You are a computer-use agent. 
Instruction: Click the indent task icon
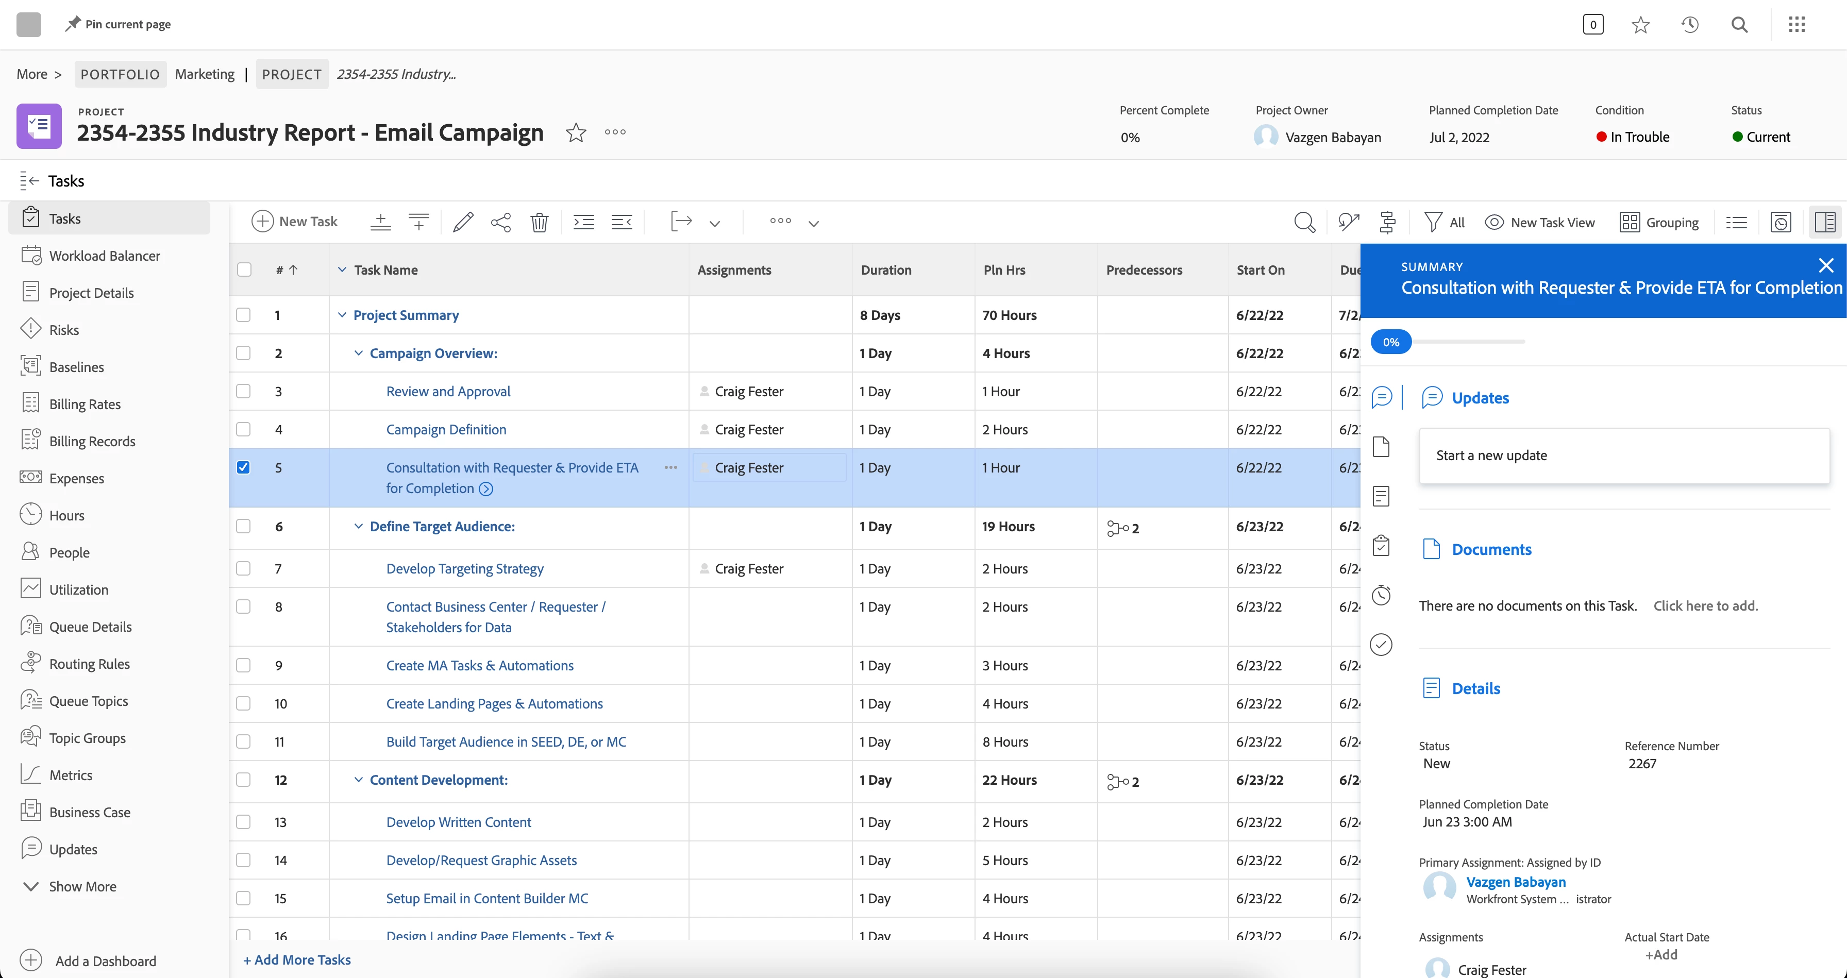[584, 222]
